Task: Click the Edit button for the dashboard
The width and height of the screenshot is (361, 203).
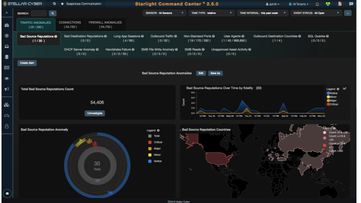Action: (x=201, y=73)
